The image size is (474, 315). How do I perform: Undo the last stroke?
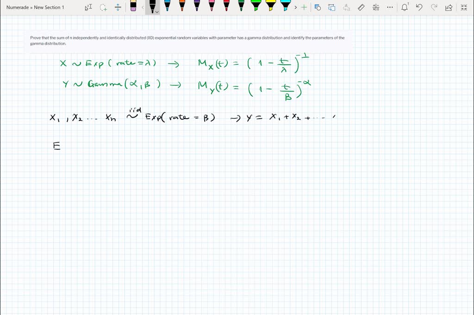pos(419,7)
